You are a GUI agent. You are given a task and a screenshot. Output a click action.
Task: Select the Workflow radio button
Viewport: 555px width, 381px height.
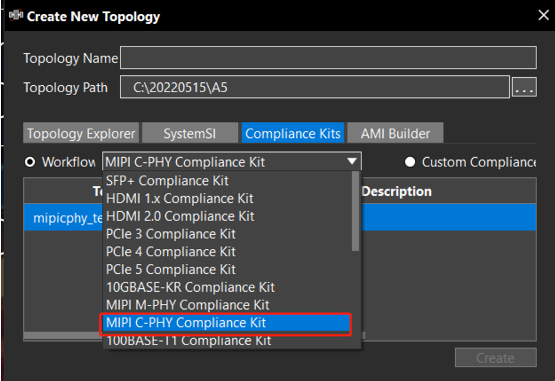click(x=30, y=162)
